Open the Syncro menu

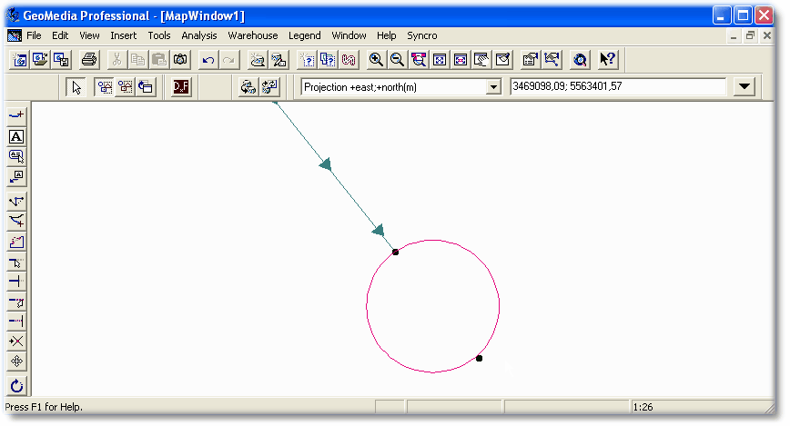[x=421, y=35]
